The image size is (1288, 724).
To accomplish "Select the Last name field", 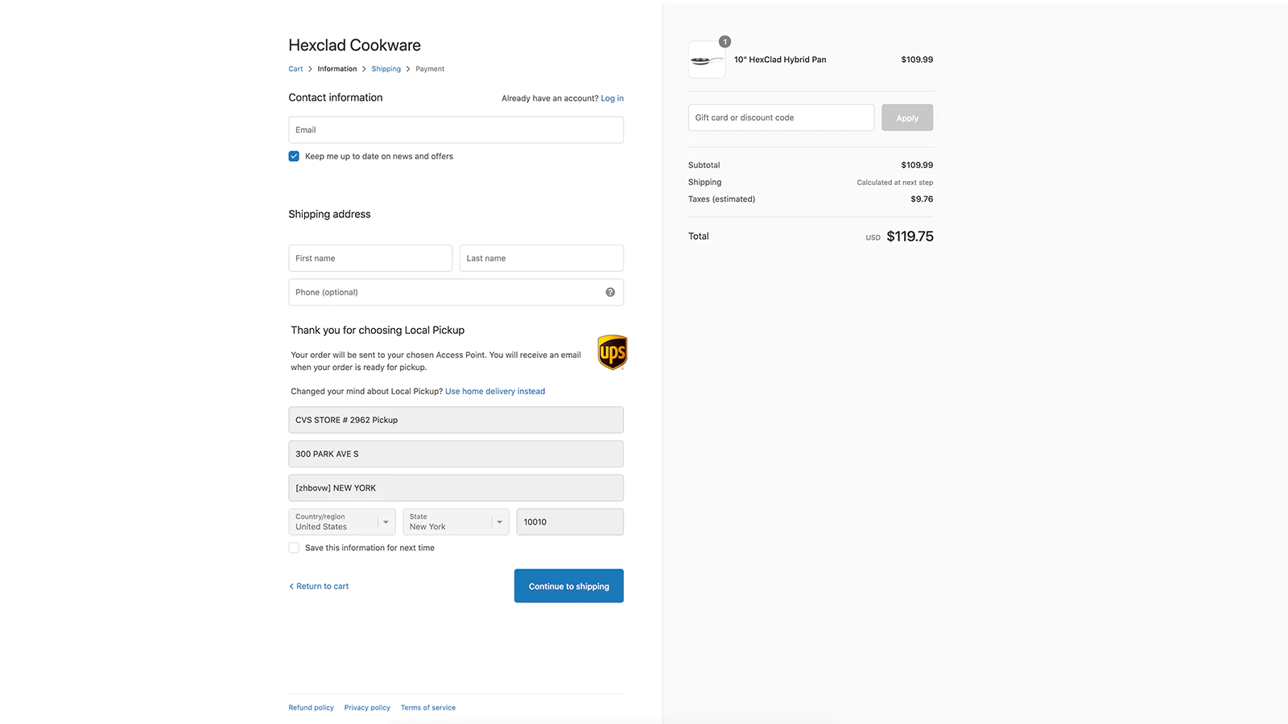I will [541, 258].
